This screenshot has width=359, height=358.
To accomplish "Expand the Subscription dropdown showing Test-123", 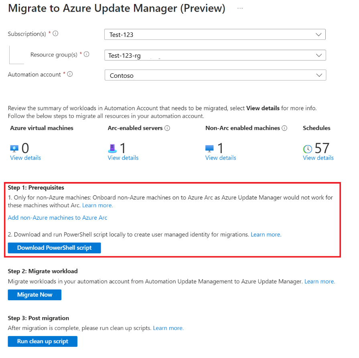I will (x=215, y=34).
